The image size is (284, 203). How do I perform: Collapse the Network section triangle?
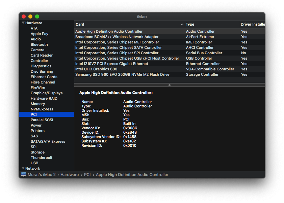click(x=23, y=168)
